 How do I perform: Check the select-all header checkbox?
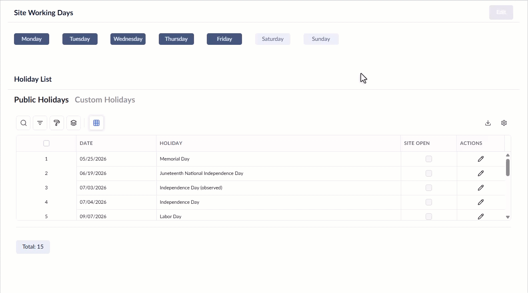[x=46, y=143]
